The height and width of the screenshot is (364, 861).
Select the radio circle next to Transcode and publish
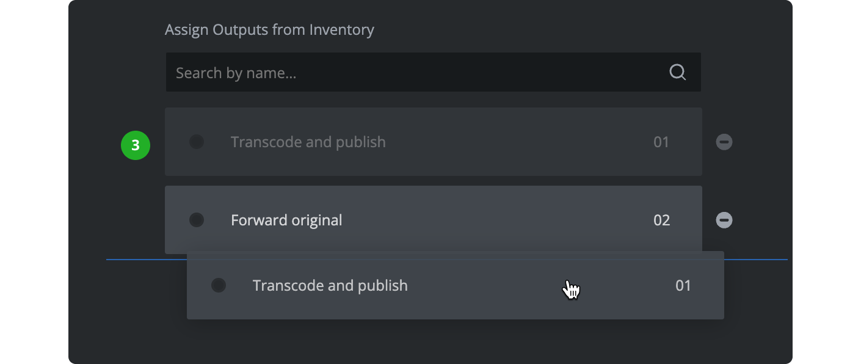click(x=197, y=142)
